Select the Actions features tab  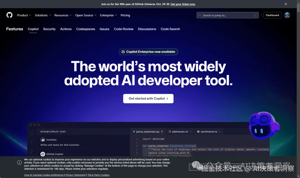click(66, 29)
